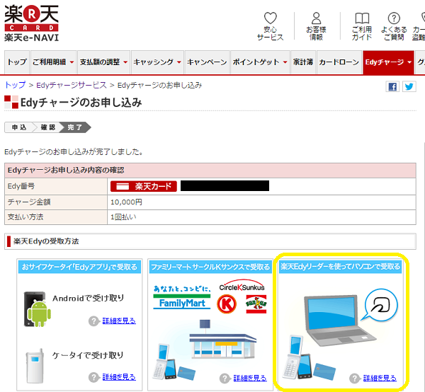Click ファミリーマート サークルKサンクスで受取る header
The height and width of the screenshot is (392, 425).
click(x=210, y=267)
